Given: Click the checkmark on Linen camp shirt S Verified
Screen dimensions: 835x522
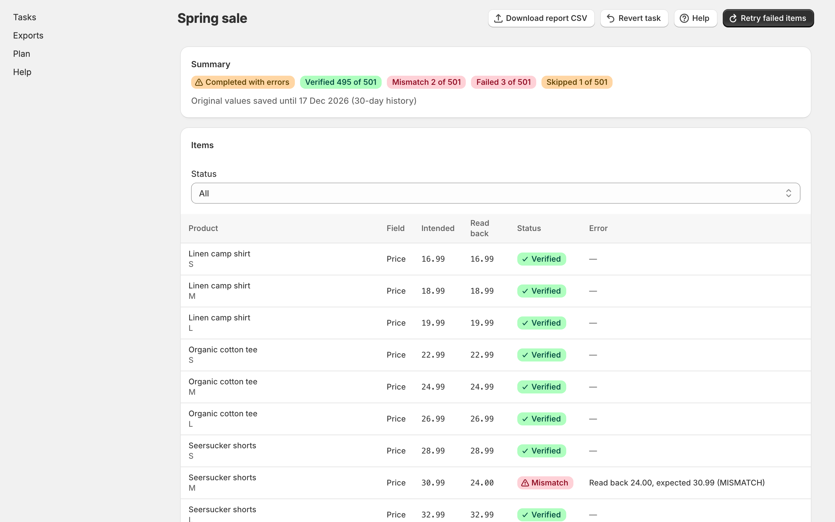Looking at the screenshot, I should pyautogui.click(x=525, y=259).
